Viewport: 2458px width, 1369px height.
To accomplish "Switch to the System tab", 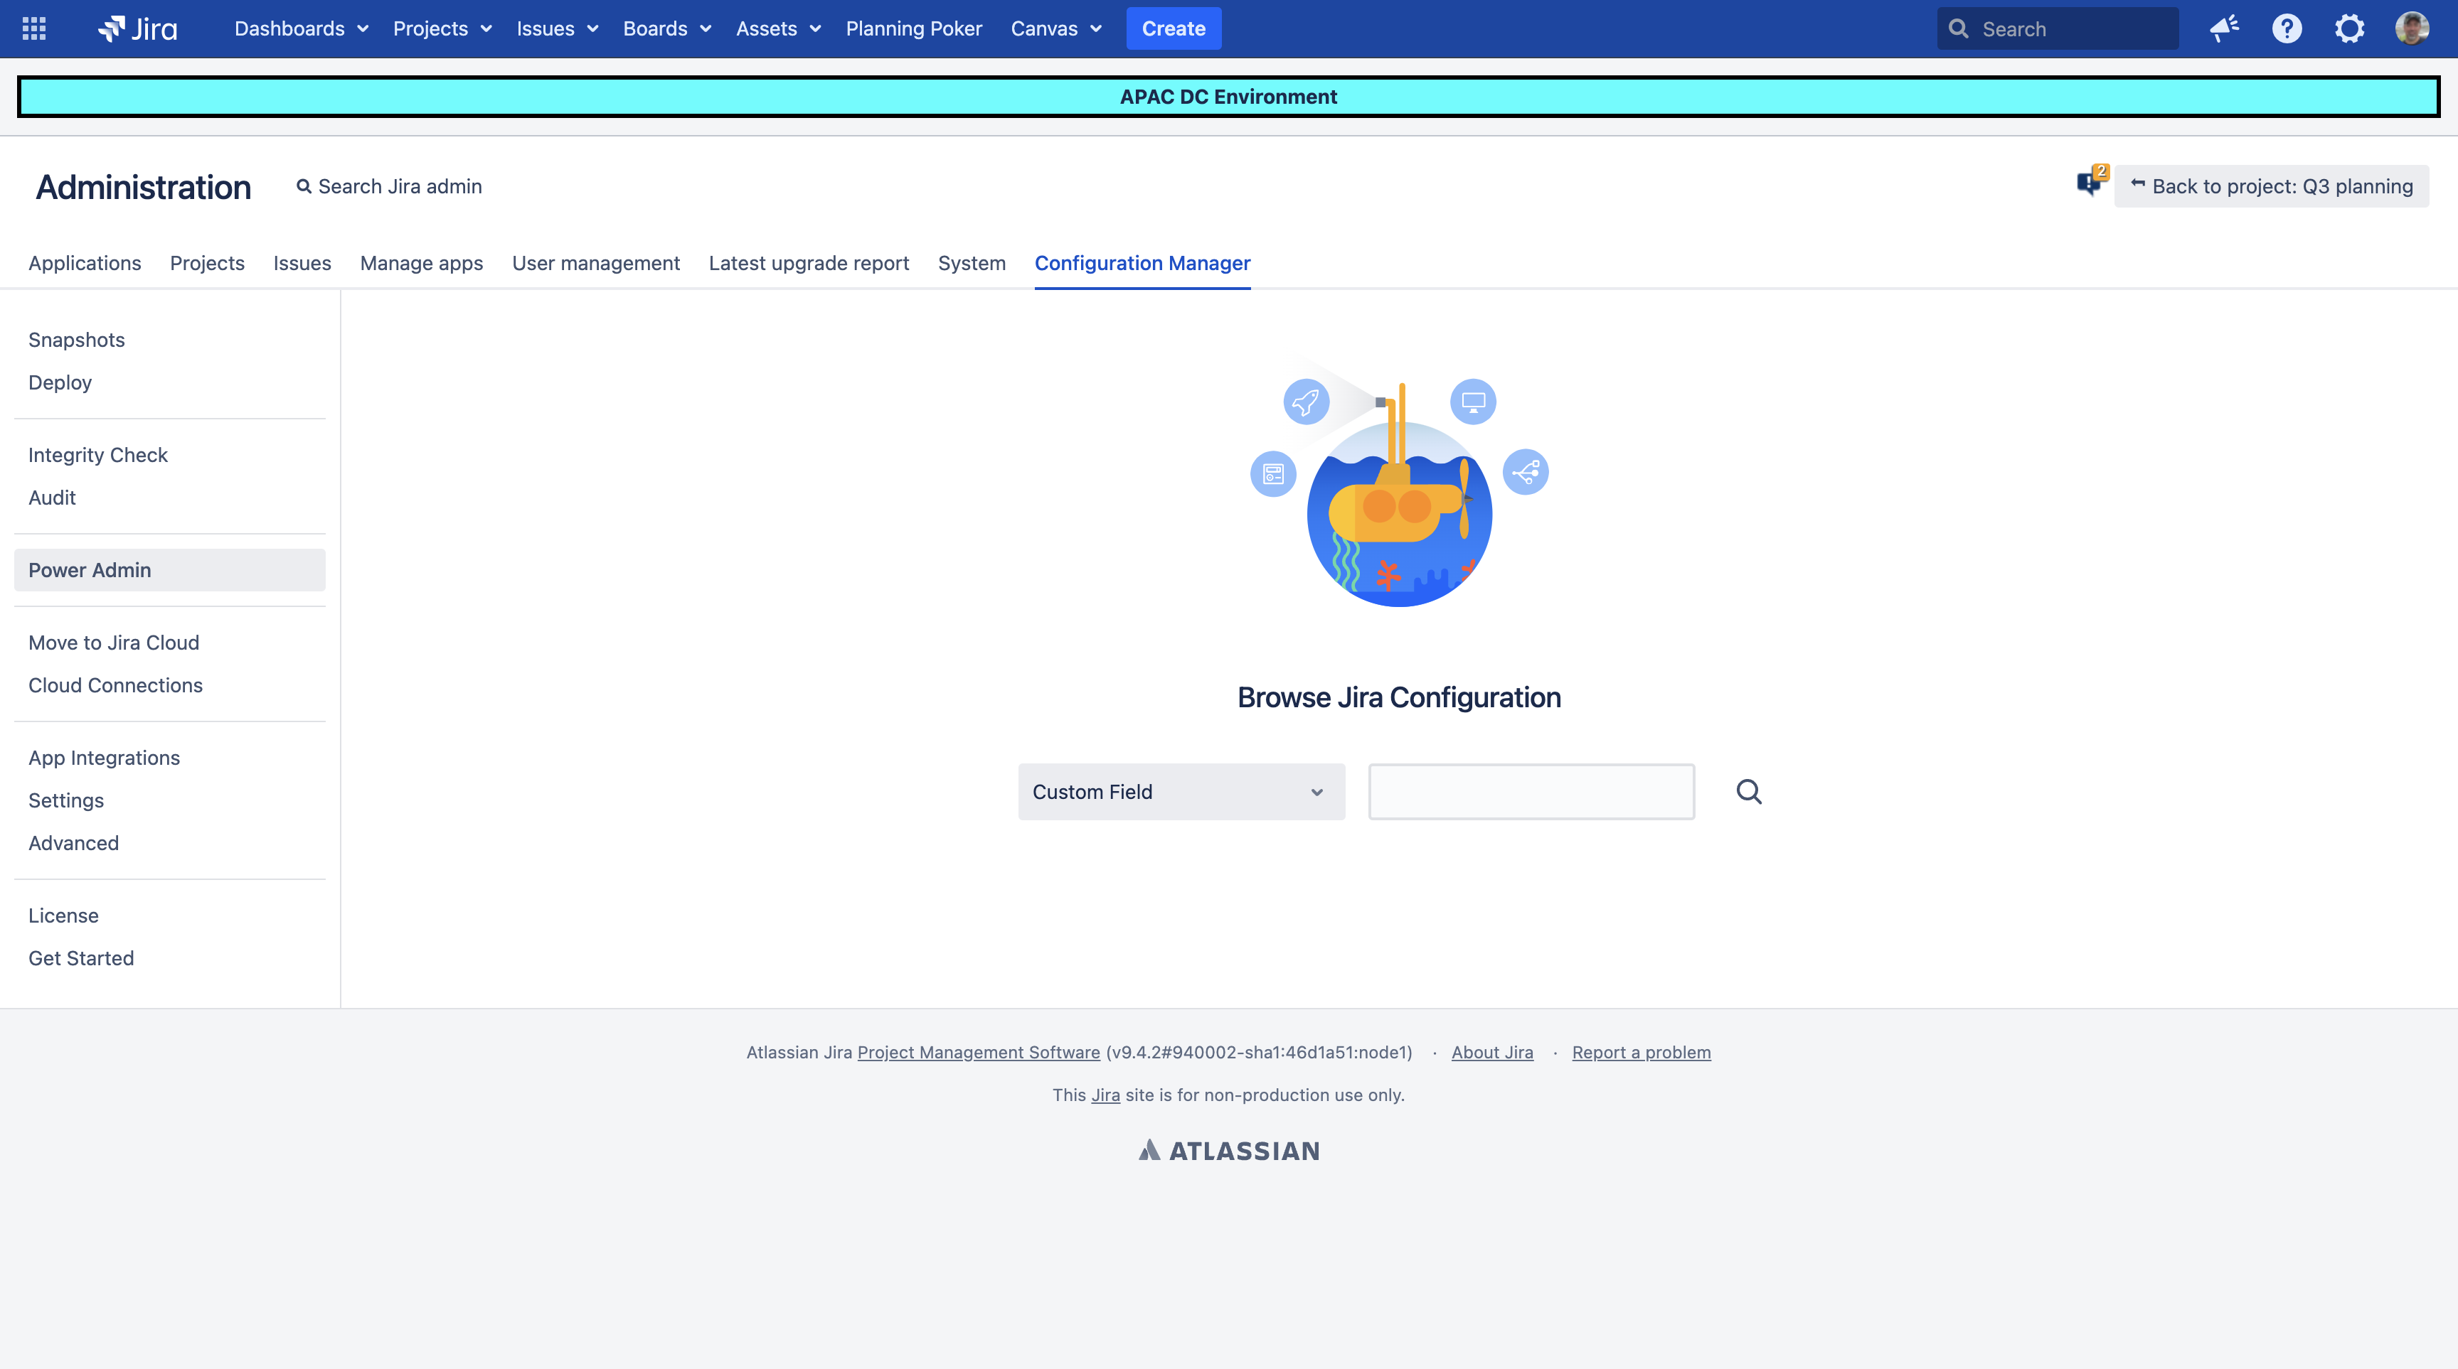I will 972,263.
